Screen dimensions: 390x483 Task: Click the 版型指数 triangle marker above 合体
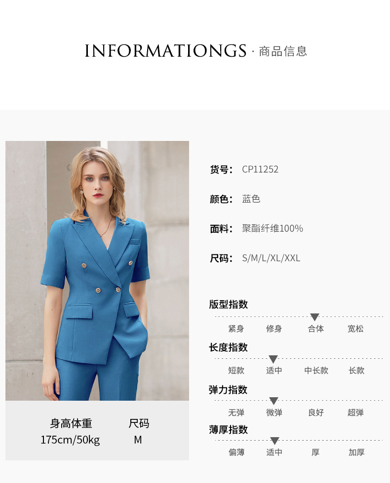point(314,317)
